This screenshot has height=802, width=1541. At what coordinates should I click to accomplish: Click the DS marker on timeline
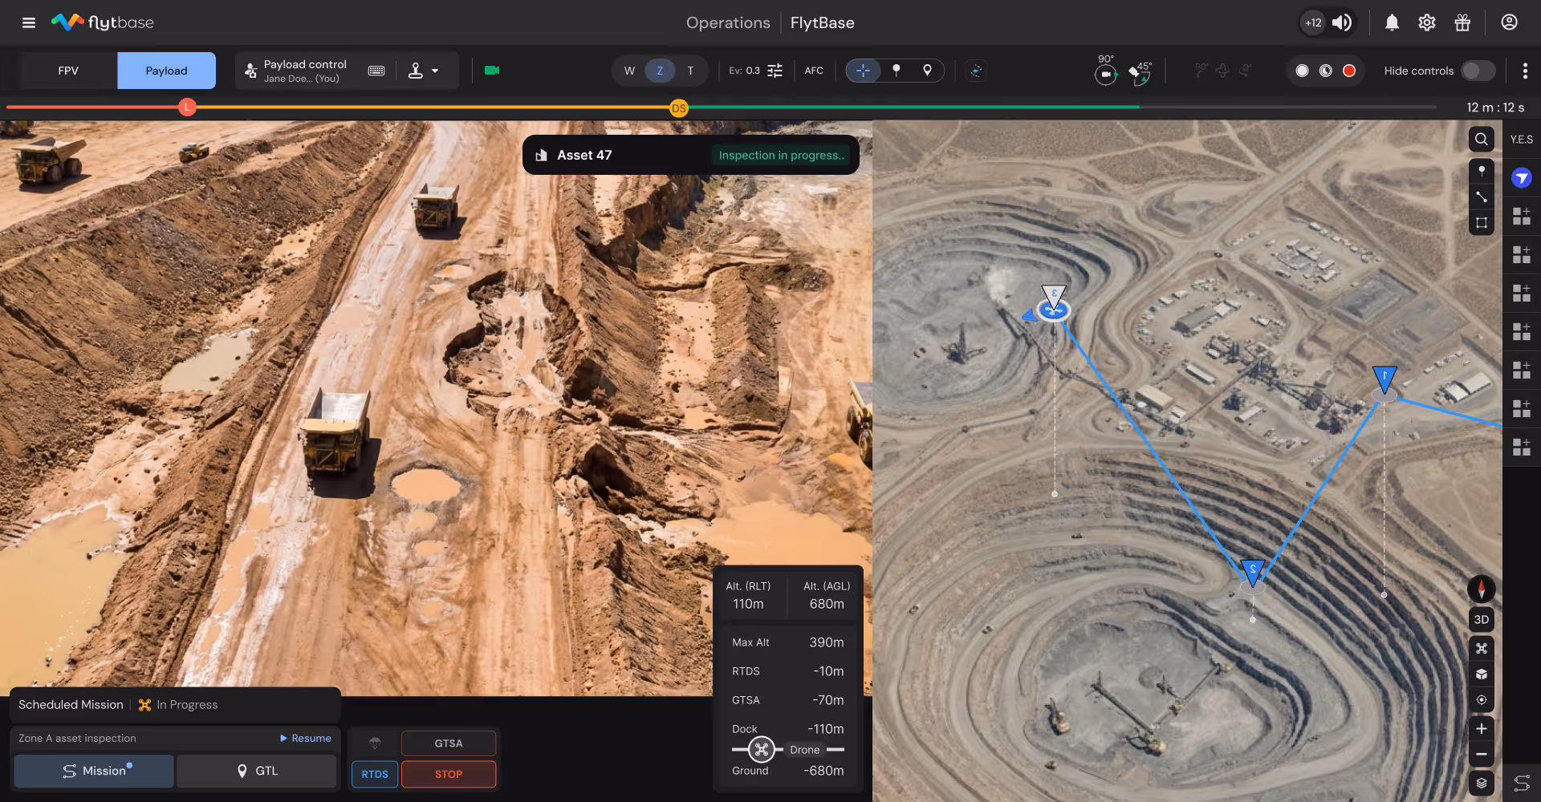679,107
